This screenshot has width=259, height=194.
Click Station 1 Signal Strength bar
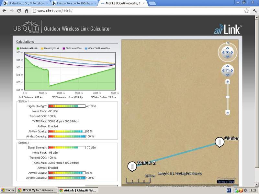coord(67,106)
